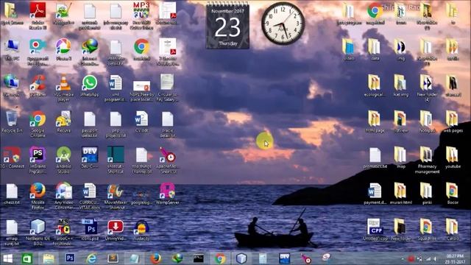Launch the MovieMaker shortcut
This screenshot has width=471, height=265.
tap(116, 196)
